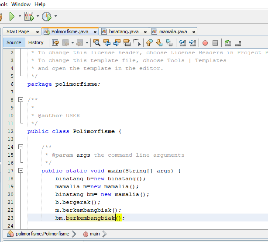Toggle the Highlight Search icon

tap(127, 43)
